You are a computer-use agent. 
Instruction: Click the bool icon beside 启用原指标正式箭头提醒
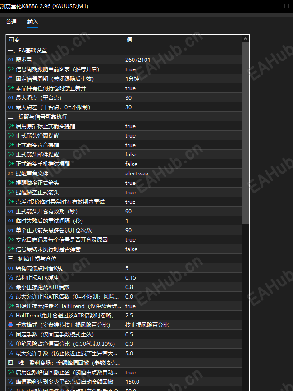pos(10,126)
